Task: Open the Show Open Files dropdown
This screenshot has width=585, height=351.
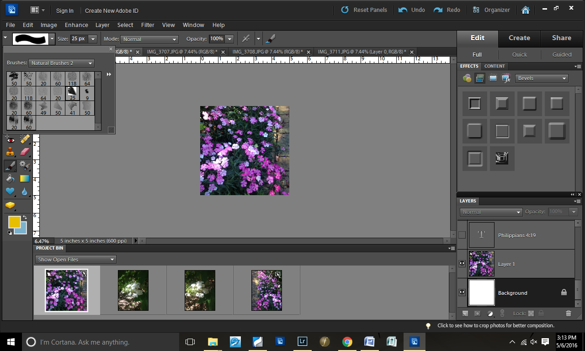Action: pyautogui.click(x=75, y=260)
